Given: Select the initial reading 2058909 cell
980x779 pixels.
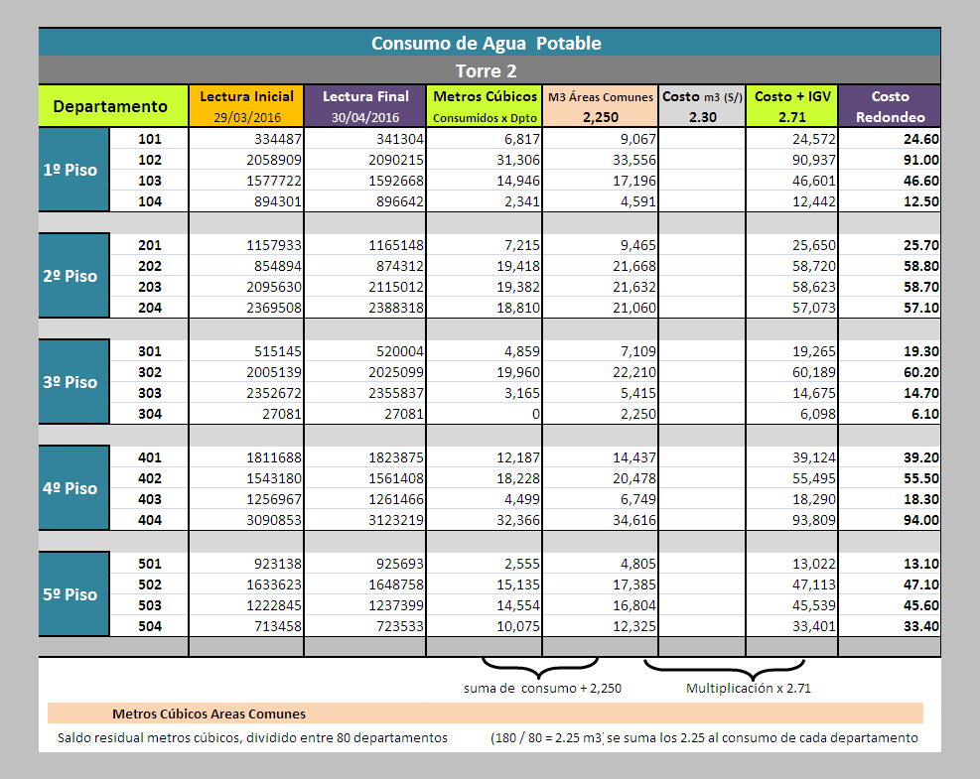Looking at the screenshot, I should (x=246, y=160).
